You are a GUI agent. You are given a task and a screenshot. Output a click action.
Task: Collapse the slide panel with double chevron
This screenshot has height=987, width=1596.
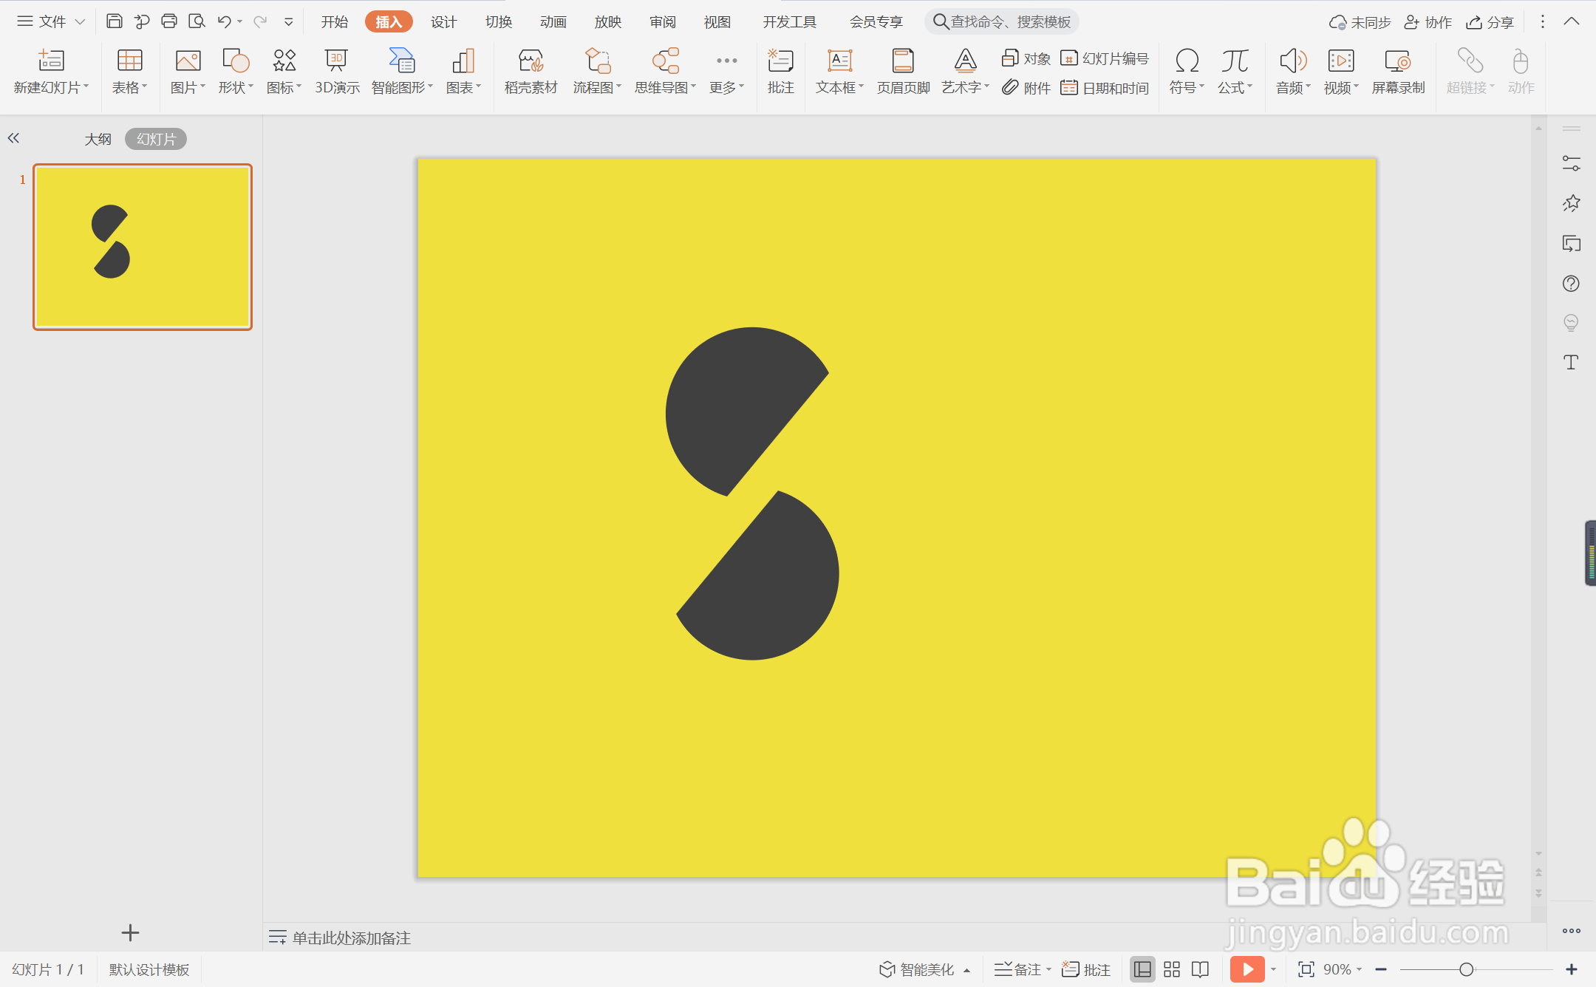point(13,138)
